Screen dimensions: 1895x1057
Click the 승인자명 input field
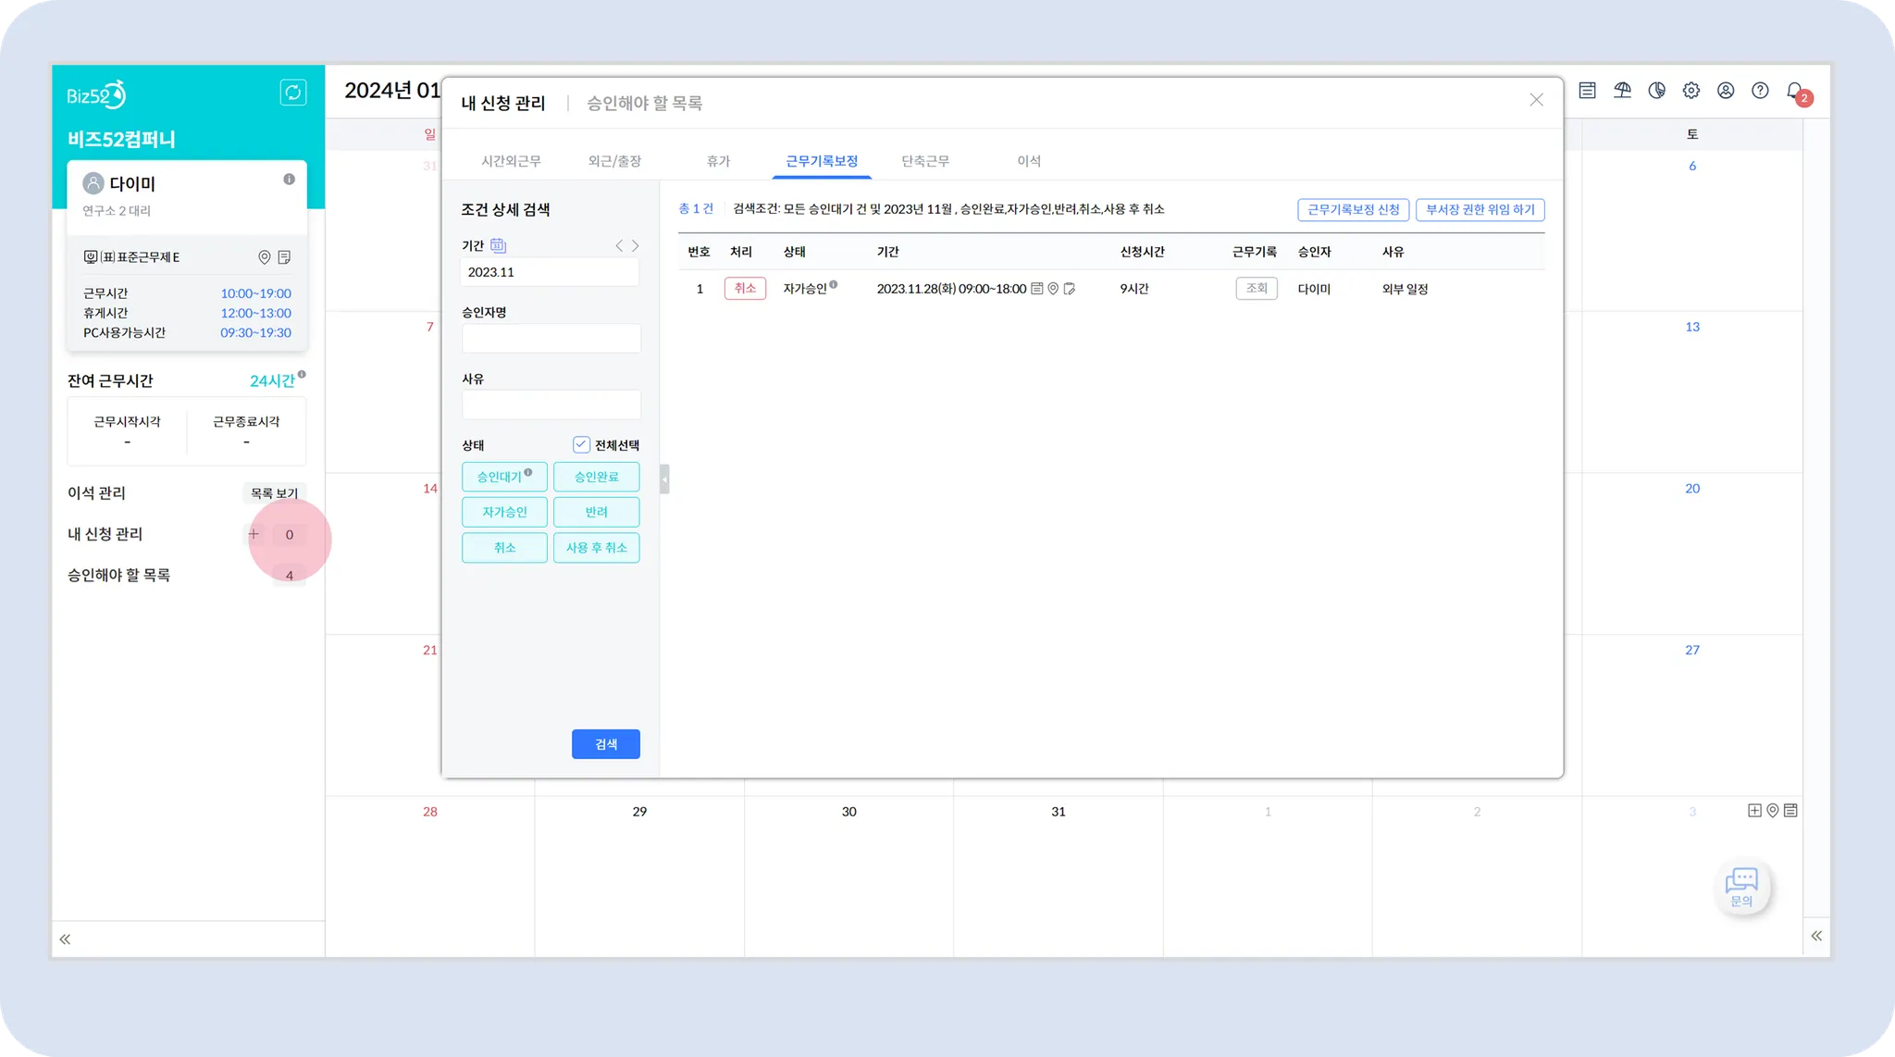pos(551,339)
